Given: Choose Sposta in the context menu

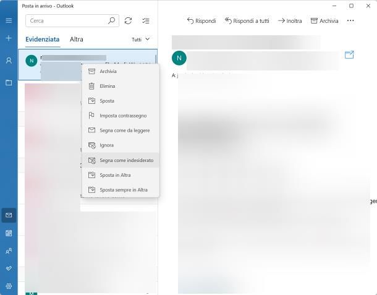Looking at the screenshot, I should coord(121,101).
